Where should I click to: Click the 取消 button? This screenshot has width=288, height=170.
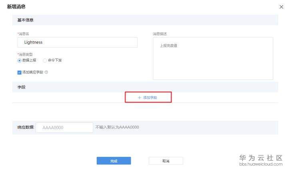pyautogui.click(x=166, y=161)
